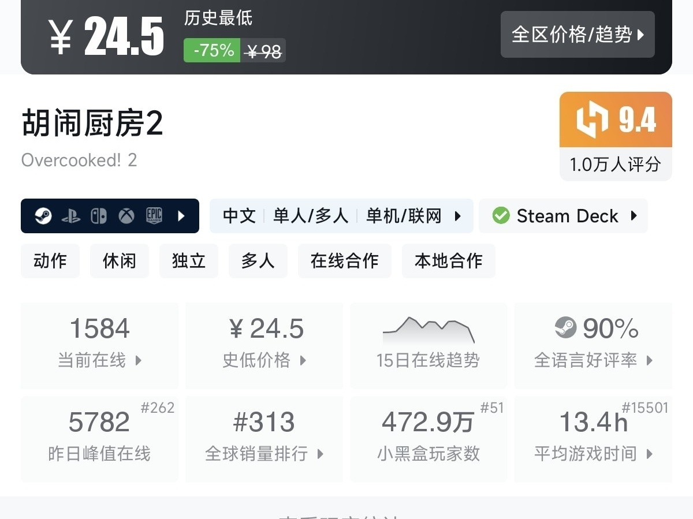Click the Xbox platform icon
This screenshot has width=693, height=519.
126,216
